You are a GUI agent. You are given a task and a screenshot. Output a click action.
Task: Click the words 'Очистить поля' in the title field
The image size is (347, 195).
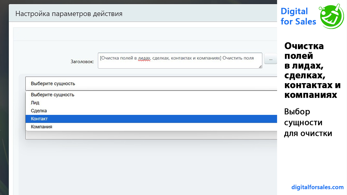238,58
